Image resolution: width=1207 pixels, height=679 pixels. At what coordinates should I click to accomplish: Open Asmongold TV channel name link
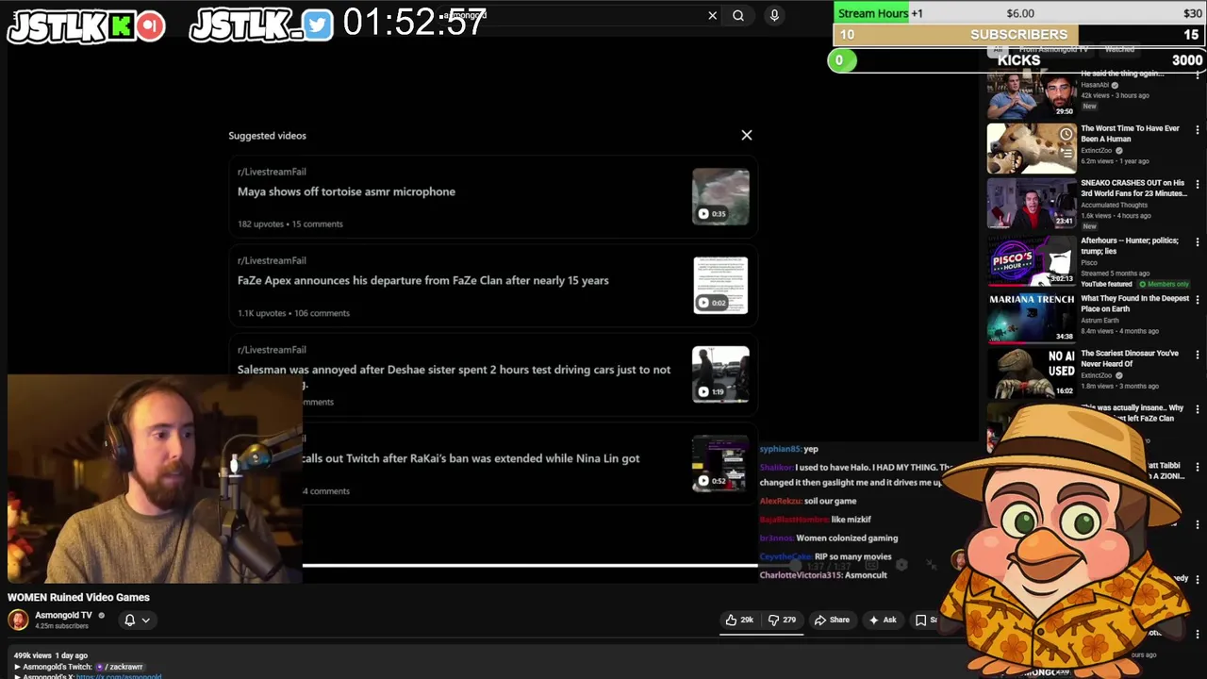[63, 615]
